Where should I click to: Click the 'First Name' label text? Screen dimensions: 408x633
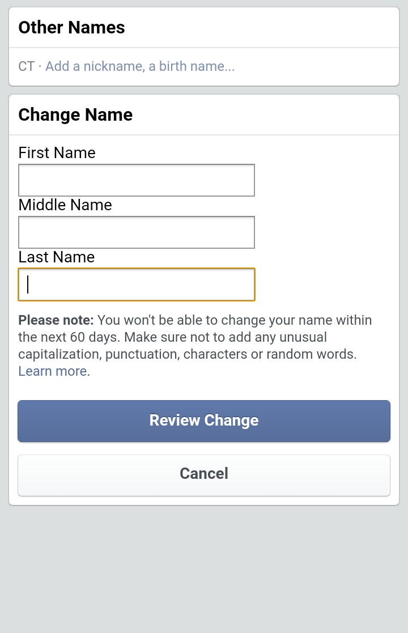click(x=57, y=153)
